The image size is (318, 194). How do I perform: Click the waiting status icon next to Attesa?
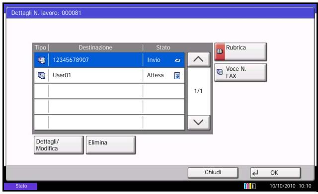coord(177,76)
